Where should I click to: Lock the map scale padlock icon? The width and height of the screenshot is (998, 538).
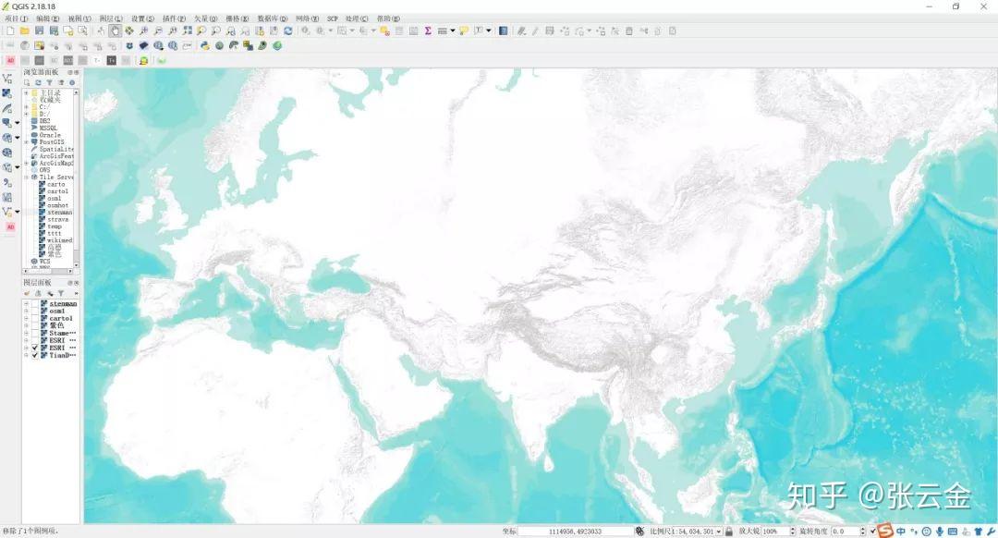point(729,531)
